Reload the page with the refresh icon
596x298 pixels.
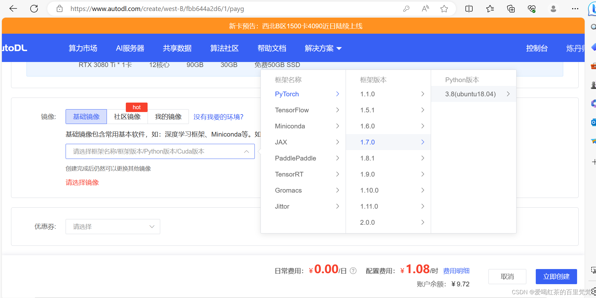coord(34,9)
